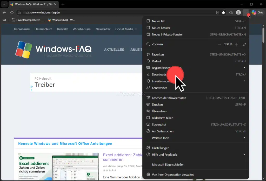Select Neues Fenster in the menu

pyautogui.click(x=196, y=28)
